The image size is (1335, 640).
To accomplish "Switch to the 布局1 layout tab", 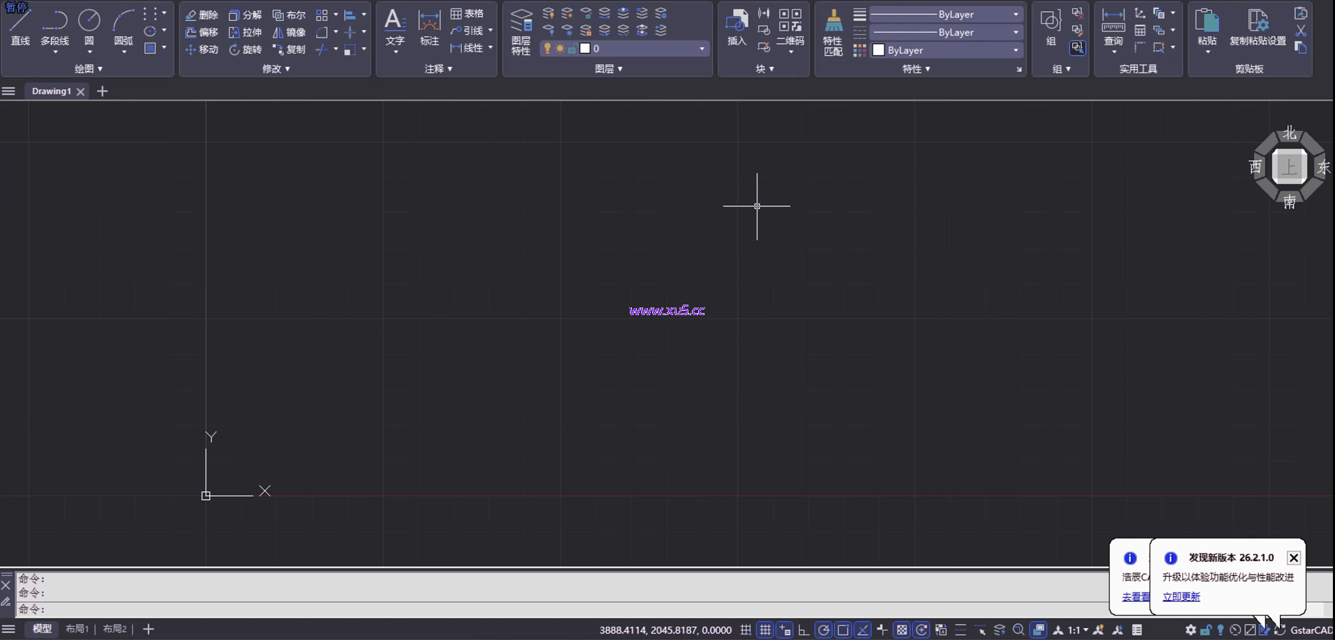I will 77,629.
